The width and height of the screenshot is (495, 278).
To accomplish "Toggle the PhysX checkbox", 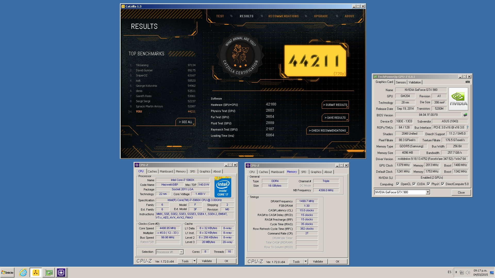I will 428,184.
